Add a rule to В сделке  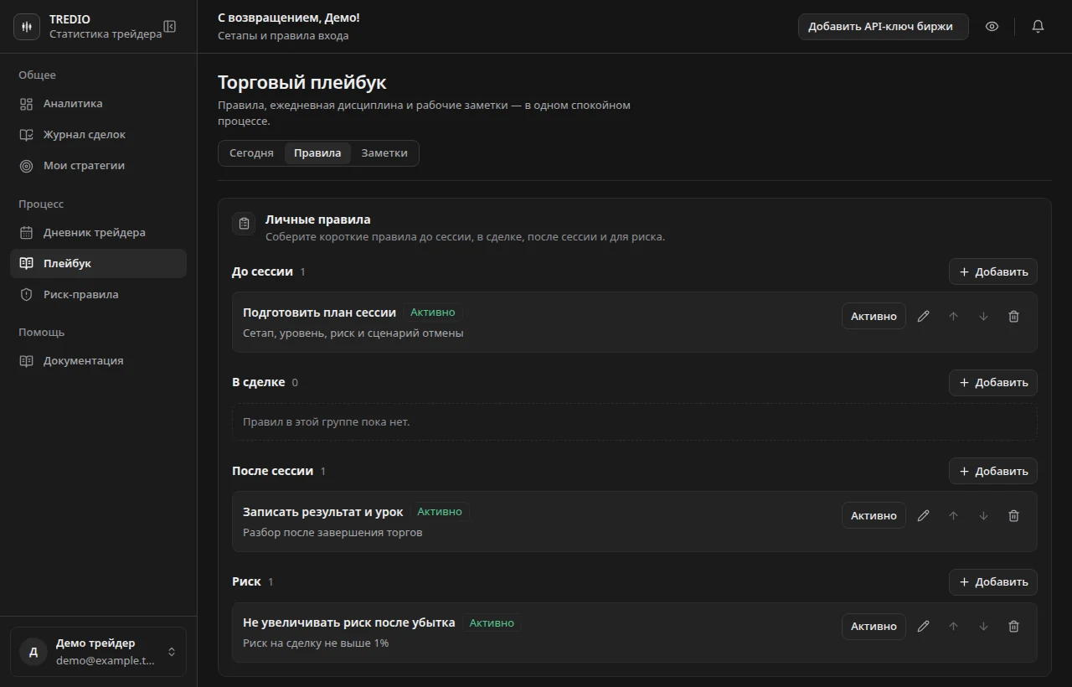tap(993, 383)
